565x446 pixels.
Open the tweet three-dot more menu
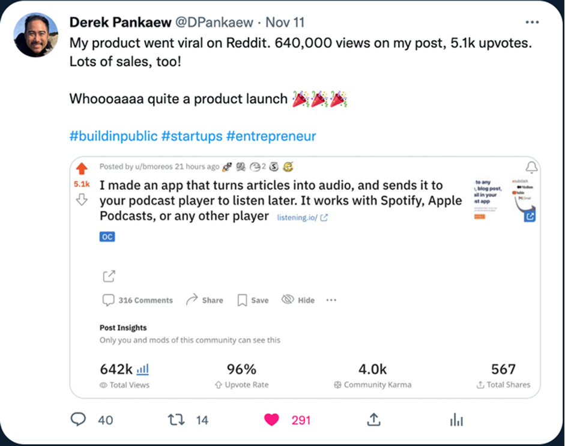point(532,22)
